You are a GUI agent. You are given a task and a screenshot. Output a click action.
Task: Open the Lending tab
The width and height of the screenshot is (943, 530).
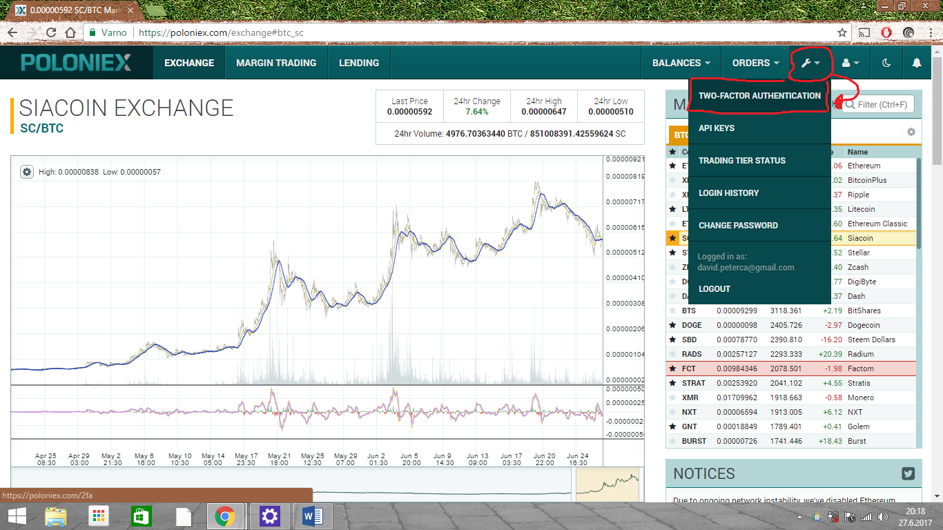point(359,63)
